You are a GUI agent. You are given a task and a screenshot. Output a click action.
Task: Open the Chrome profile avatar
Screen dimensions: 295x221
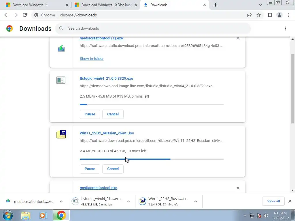[x=279, y=15]
